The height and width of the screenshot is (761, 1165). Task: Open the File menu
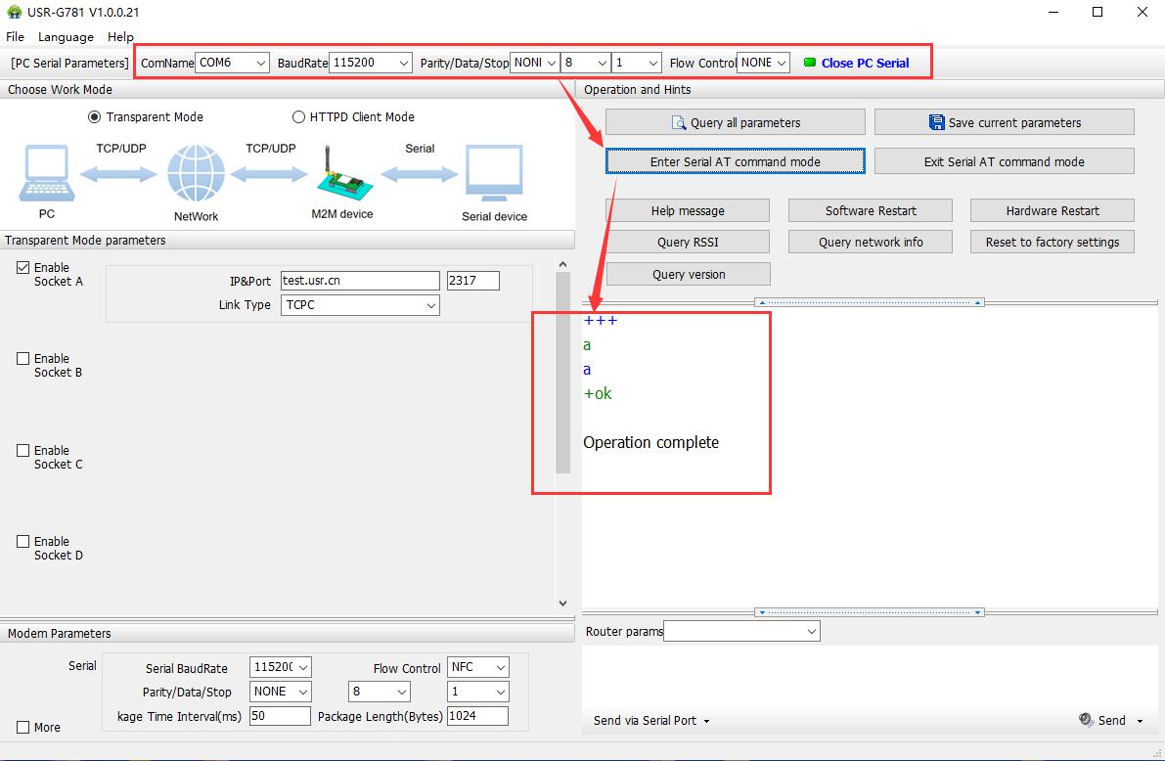click(15, 36)
